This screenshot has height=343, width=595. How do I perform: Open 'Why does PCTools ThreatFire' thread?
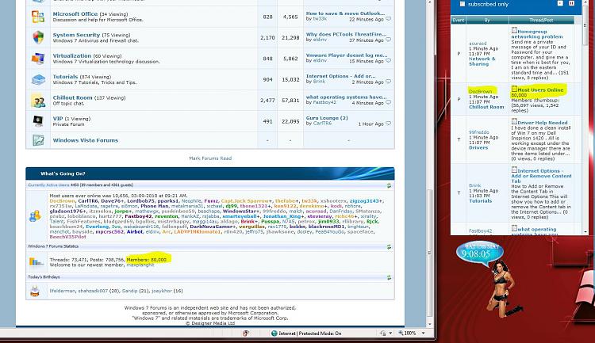point(346,34)
